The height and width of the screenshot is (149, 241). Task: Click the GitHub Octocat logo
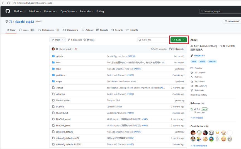8,11
